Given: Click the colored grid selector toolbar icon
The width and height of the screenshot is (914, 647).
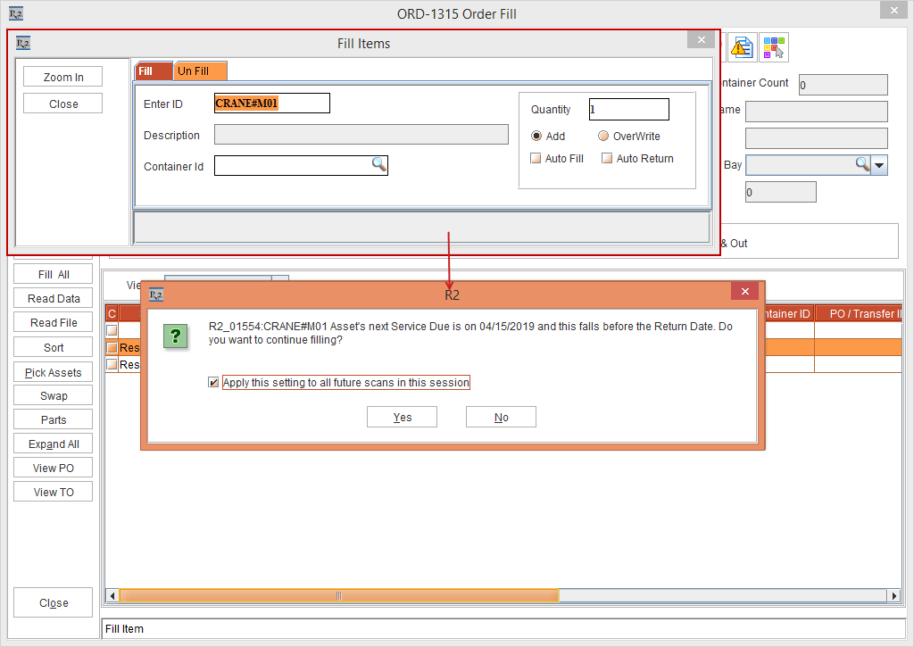Looking at the screenshot, I should [x=774, y=47].
